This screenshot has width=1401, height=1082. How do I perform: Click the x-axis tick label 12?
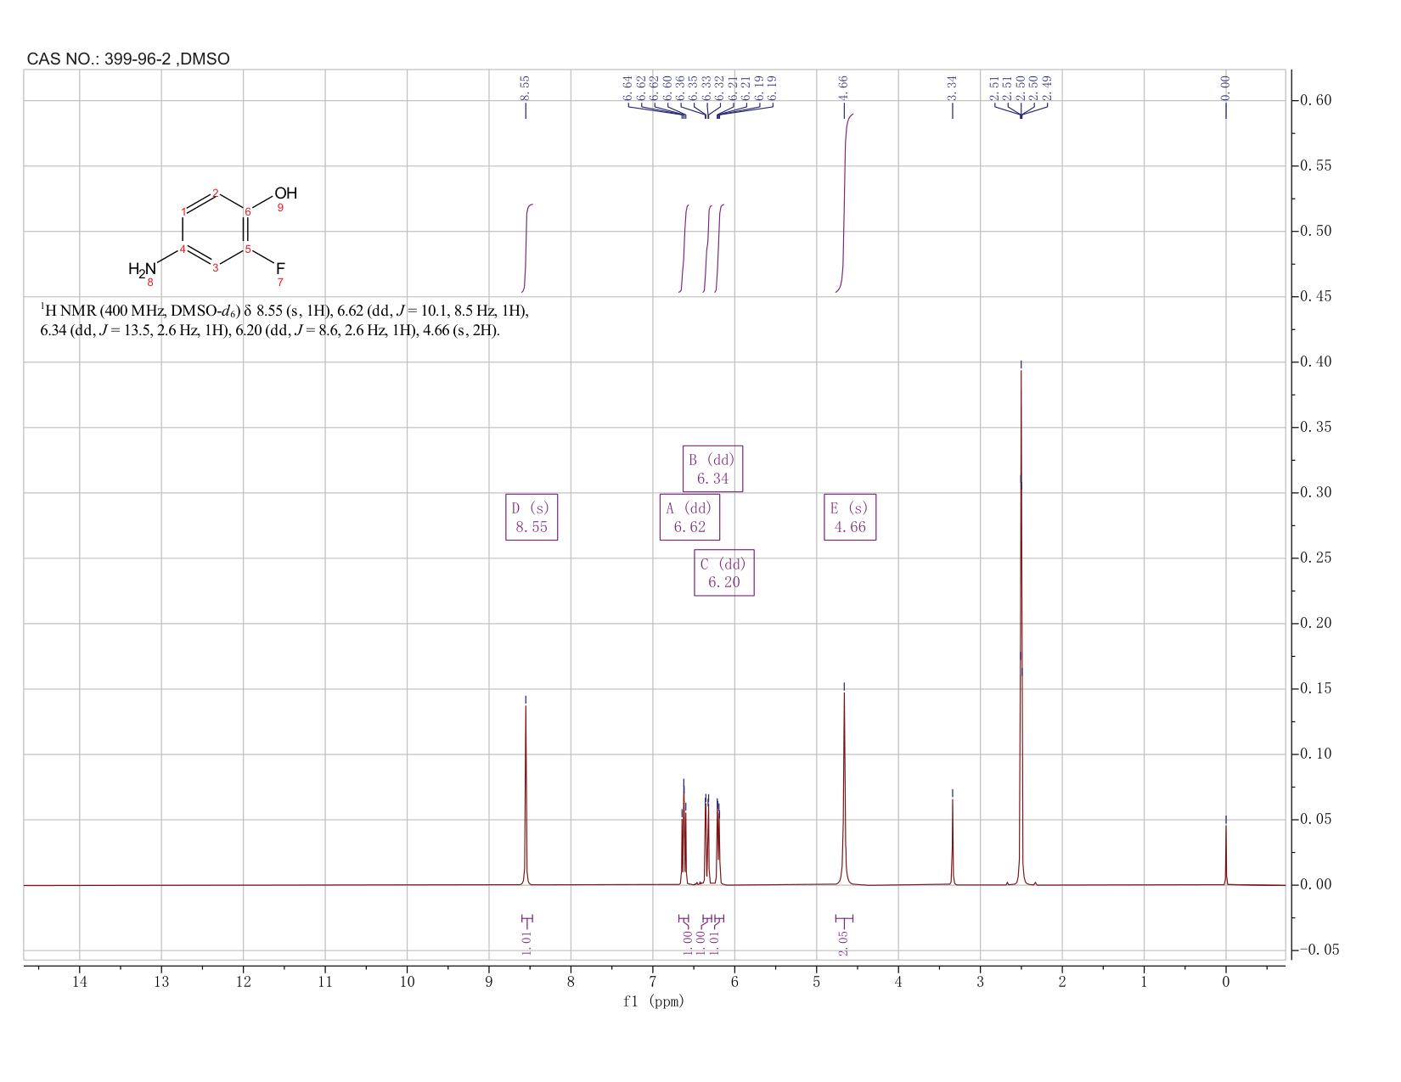pos(244,982)
